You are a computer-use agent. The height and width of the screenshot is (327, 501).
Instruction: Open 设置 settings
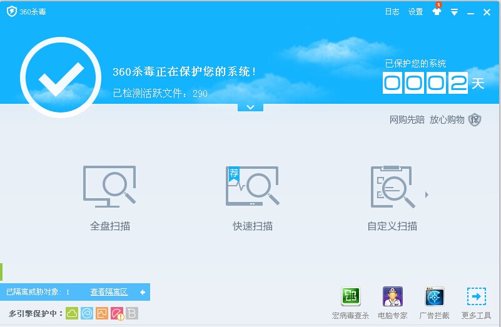tap(416, 12)
